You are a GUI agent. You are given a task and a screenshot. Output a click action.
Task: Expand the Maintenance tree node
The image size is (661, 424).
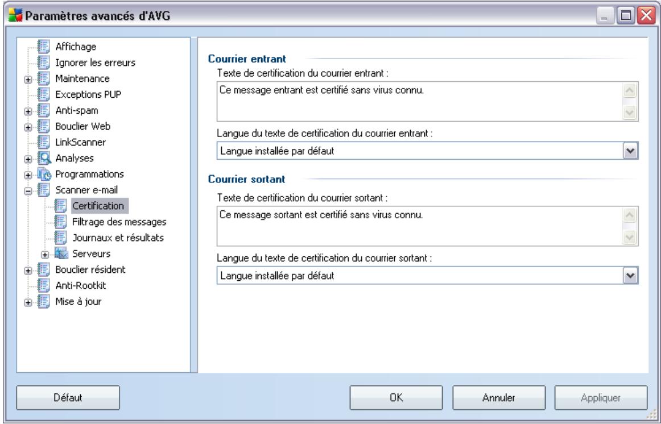click(x=28, y=80)
